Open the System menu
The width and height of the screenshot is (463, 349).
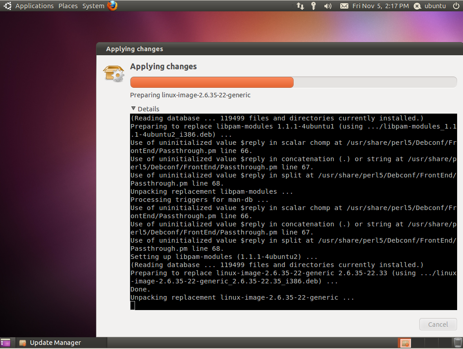coord(93,6)
